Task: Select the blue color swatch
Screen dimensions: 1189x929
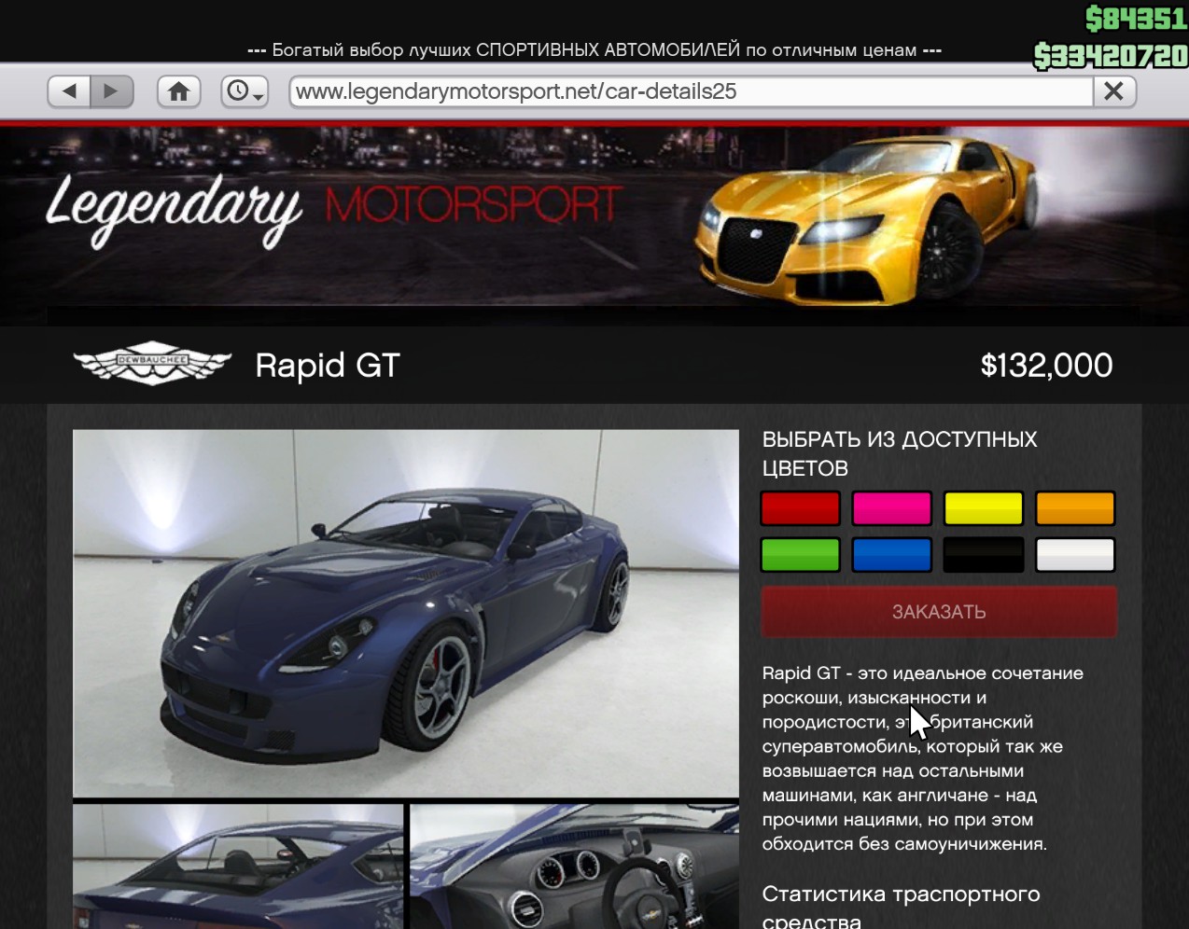Action: pyautogui.click(x=891, y=554)
